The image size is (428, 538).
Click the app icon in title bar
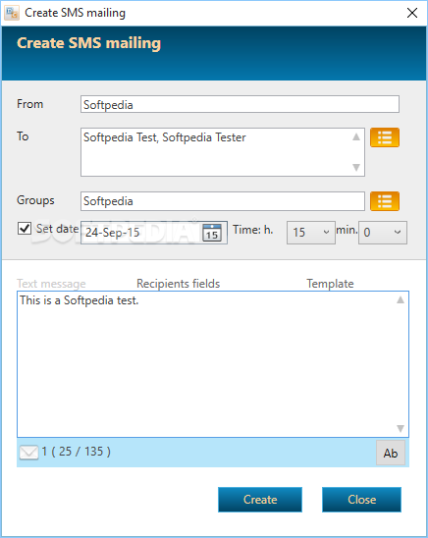pos(12,13)
